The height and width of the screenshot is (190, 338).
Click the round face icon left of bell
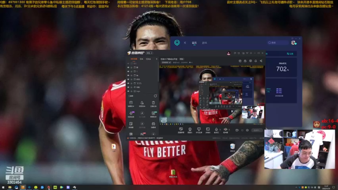pos(251,61)
